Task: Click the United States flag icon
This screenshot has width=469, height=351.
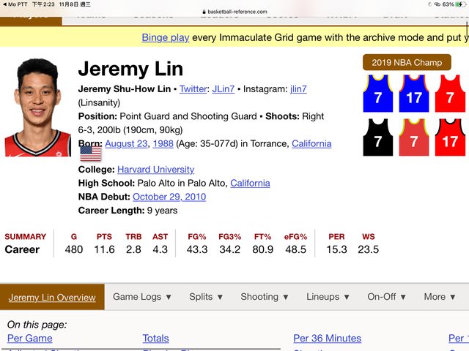Action: pyautogui.click(x=90, y=153)
